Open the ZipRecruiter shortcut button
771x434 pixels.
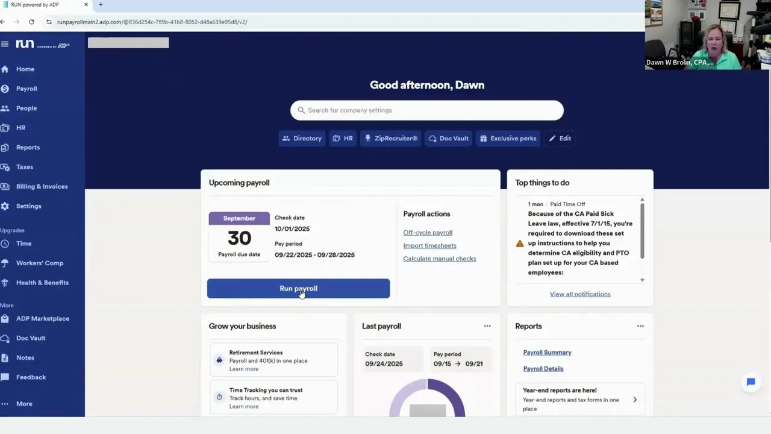391,139
